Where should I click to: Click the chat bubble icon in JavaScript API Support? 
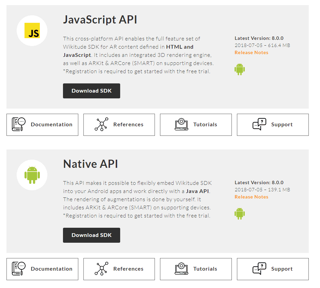pyautogui.click(x=259, y=124)
